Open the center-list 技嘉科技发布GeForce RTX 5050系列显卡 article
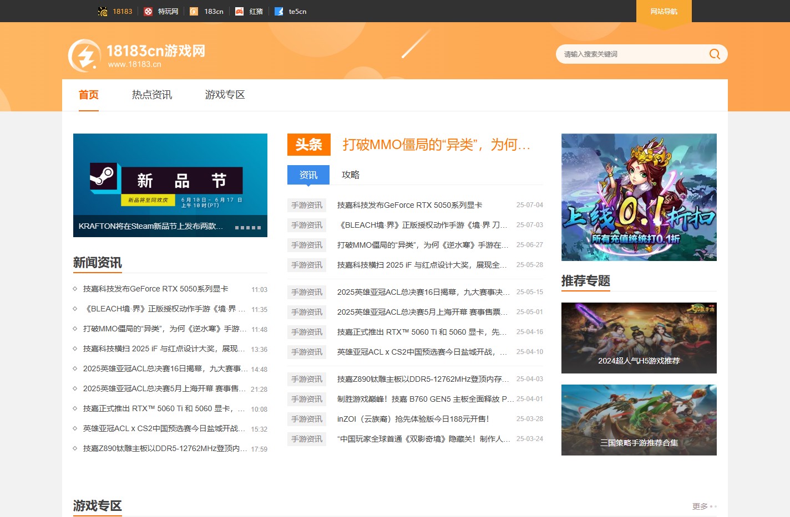Screen dimensions: 790x517 pyautogui.click(x=409, y=205)
